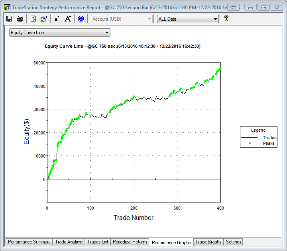The image size is (287, 251).
Task: Switch to the Performance Summary tab
Action: pos(29,242)
